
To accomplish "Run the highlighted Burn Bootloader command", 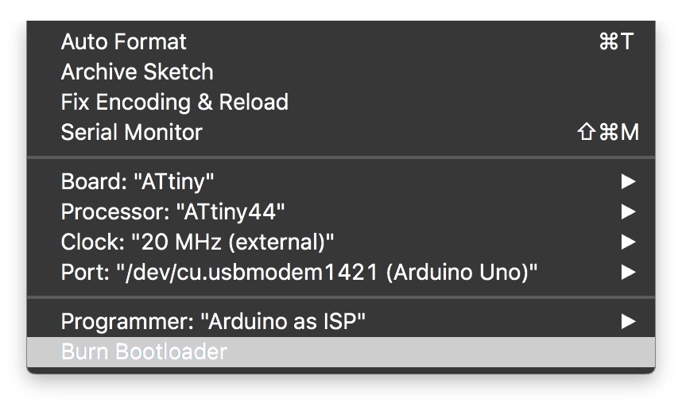I will (x=340, y=352).
